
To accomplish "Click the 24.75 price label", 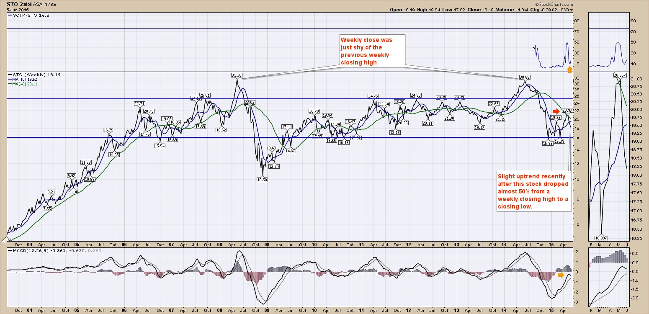I will click(373, 96).
